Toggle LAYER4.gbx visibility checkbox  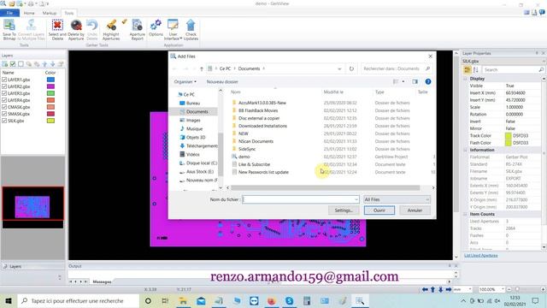click(x=4, y=100)
